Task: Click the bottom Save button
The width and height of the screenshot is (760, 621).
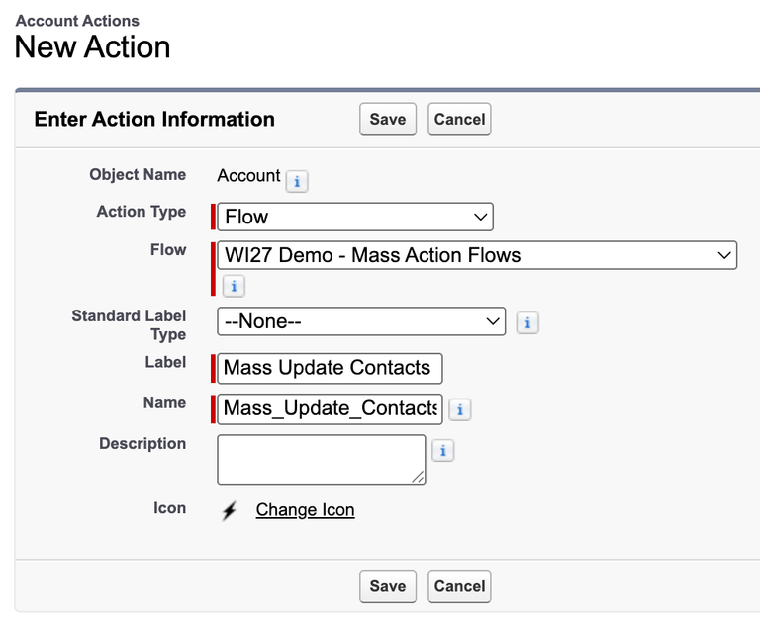Action: tap(388, 586)
